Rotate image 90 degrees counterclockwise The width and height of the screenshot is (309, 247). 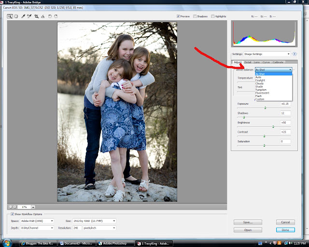50,16
